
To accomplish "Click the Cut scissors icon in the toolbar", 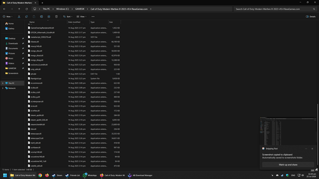I will (x=19, y=16).
